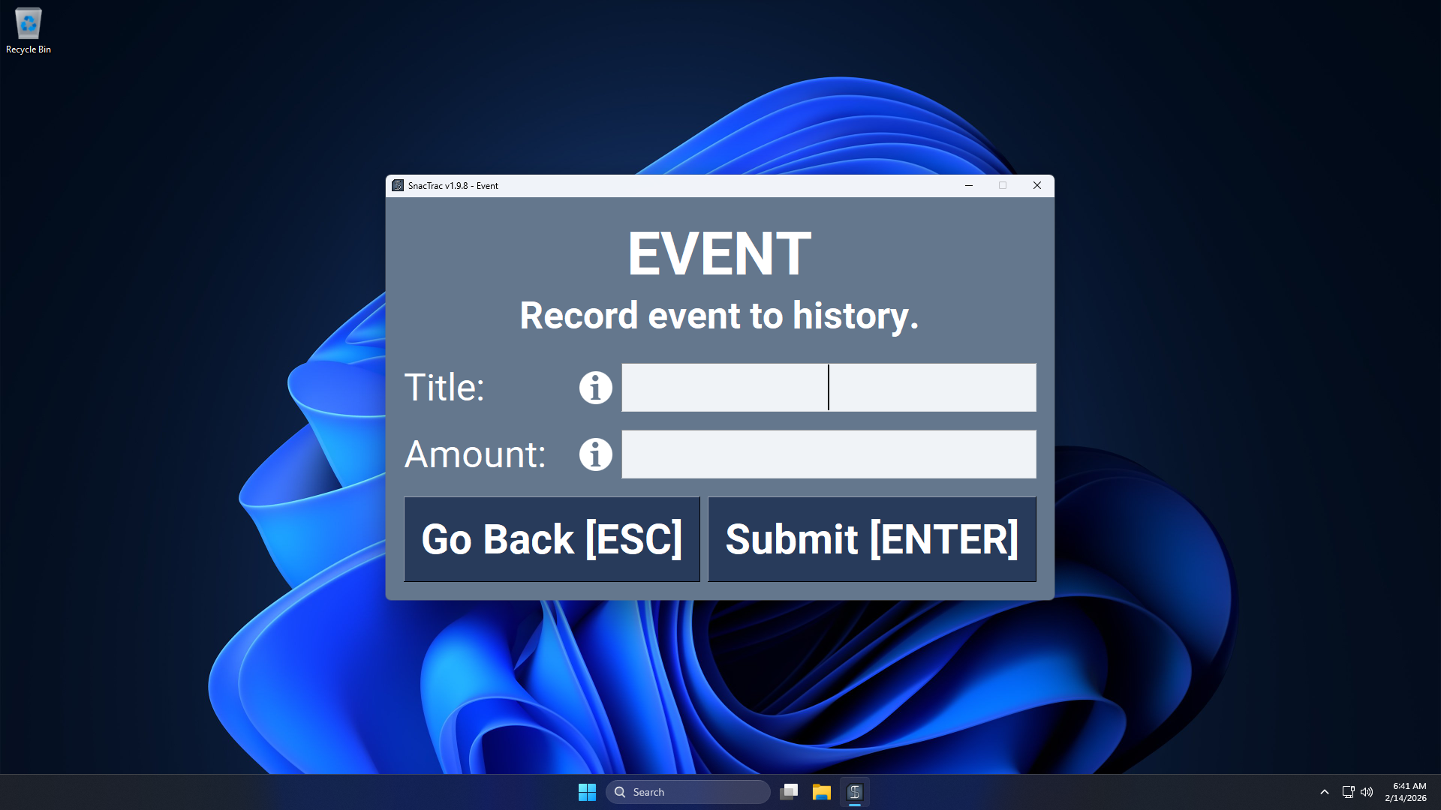Minimize the SnacTrac Event window
The image size is (1441, 810).
point(969,185)
